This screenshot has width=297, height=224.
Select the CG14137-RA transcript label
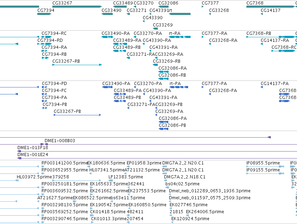(275, 40)
